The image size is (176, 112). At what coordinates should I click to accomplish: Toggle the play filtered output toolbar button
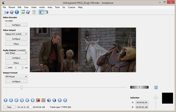(41, 12)
